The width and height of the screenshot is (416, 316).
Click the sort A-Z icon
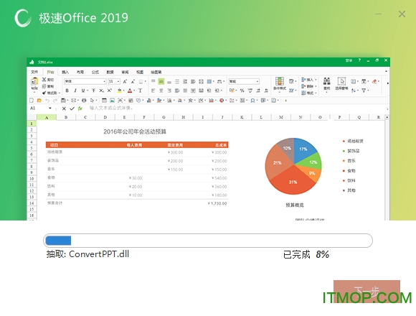(354, 90)
